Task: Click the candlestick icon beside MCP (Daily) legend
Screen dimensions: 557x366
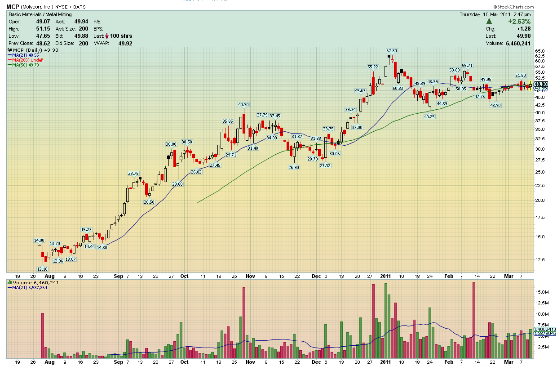Action: [10, 50]
